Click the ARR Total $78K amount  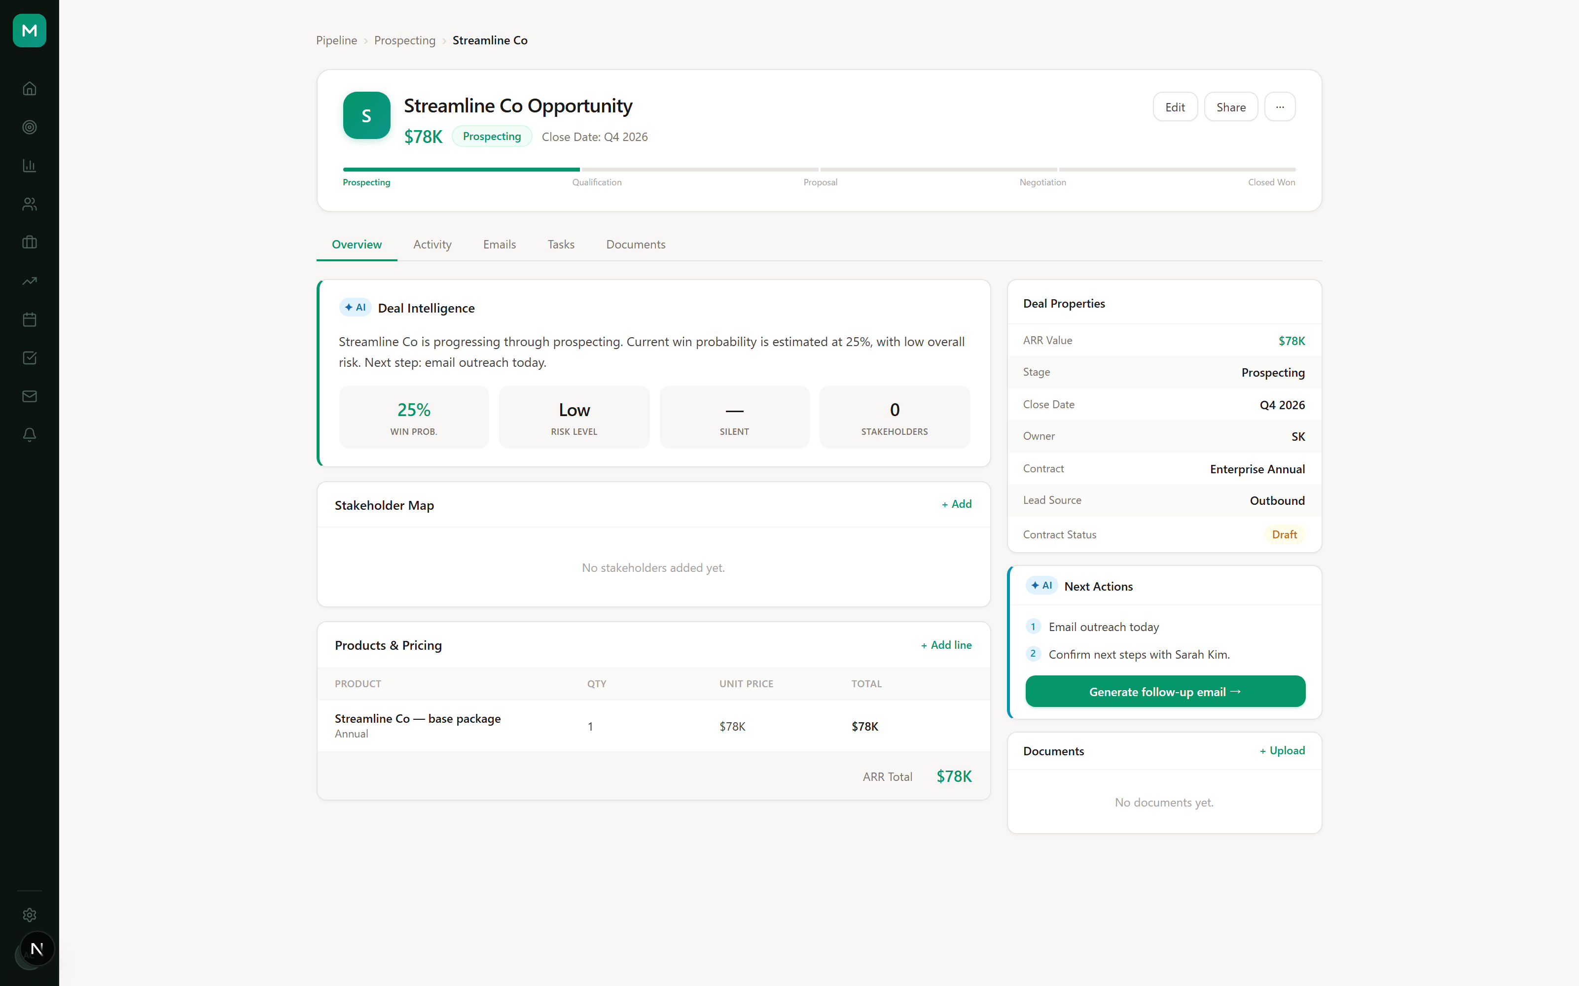pyautogui.click(x=954, y=776)
